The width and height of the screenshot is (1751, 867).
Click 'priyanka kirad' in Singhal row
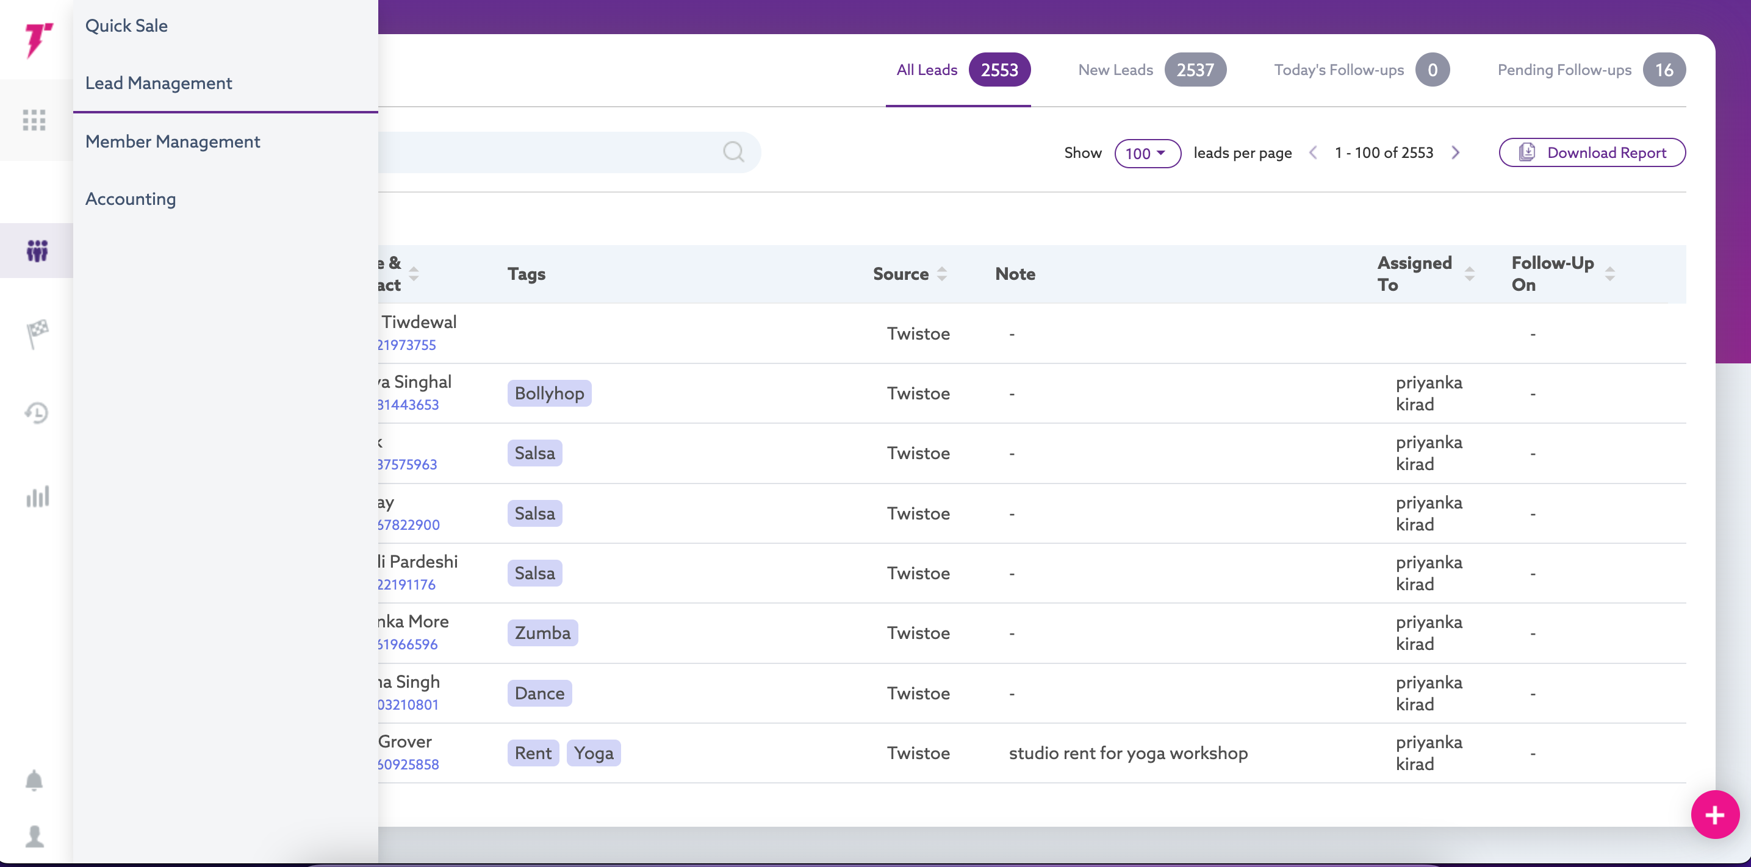(x=1429, y=393)
